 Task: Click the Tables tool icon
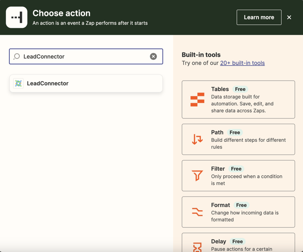(197, 100)
